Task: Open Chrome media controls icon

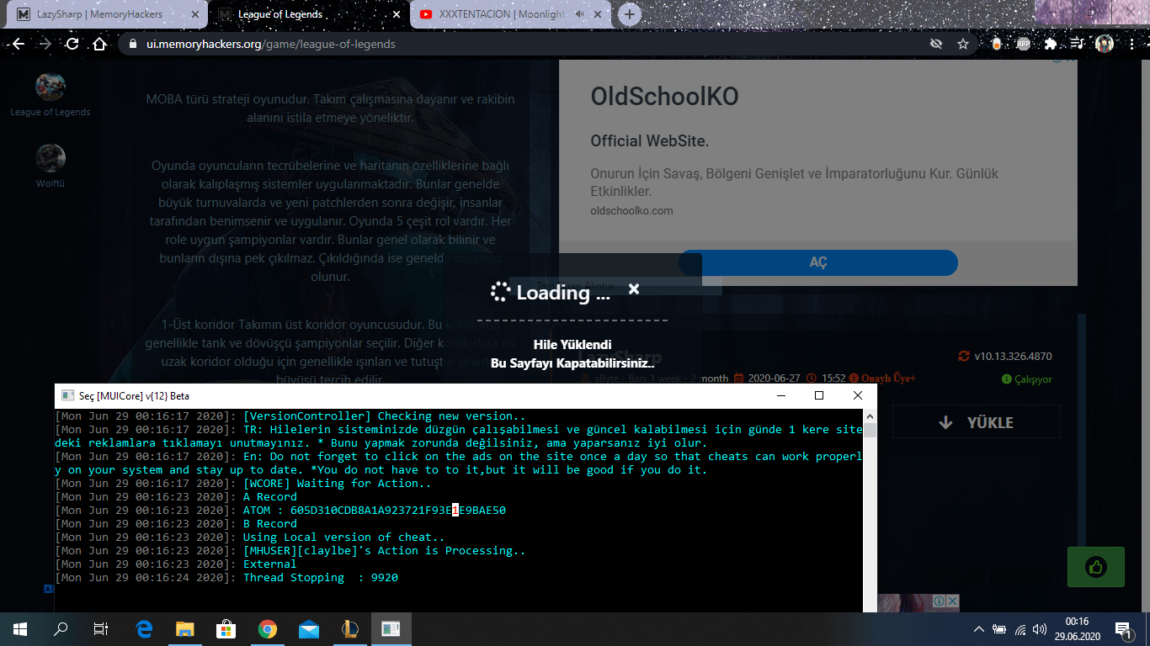Action: click(x=1078, y=44)
